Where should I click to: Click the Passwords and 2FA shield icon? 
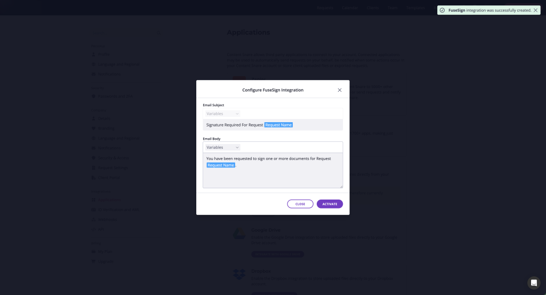93,96
